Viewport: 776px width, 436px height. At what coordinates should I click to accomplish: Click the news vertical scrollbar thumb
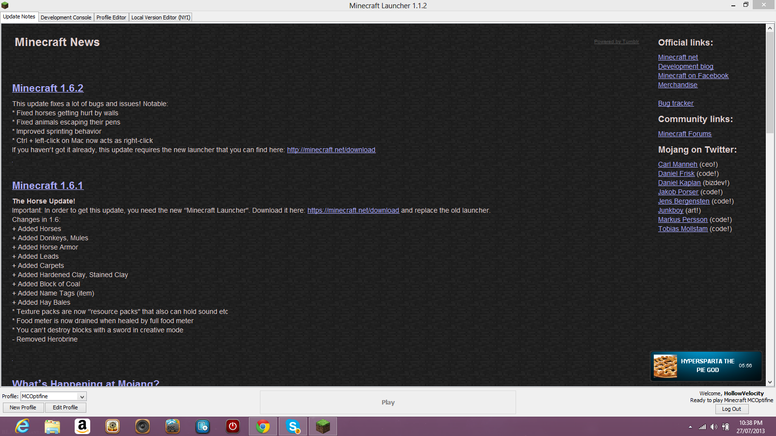click(770, 83)
